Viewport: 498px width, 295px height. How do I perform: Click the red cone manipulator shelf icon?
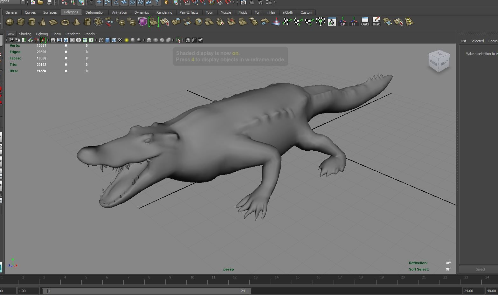tap(276, 22)
